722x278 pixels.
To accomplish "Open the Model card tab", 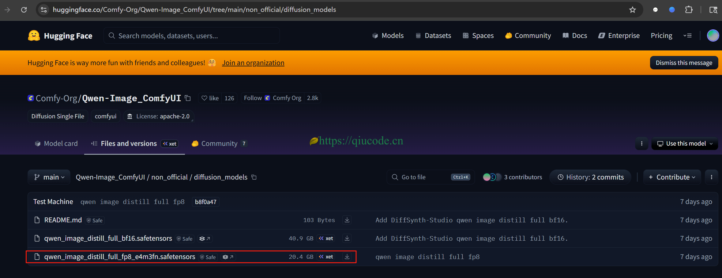I will 56,143.
